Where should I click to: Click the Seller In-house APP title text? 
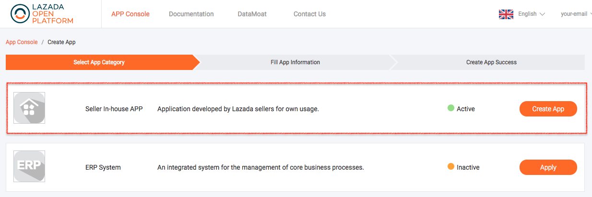pyautogui.click(x=114, y=109)
